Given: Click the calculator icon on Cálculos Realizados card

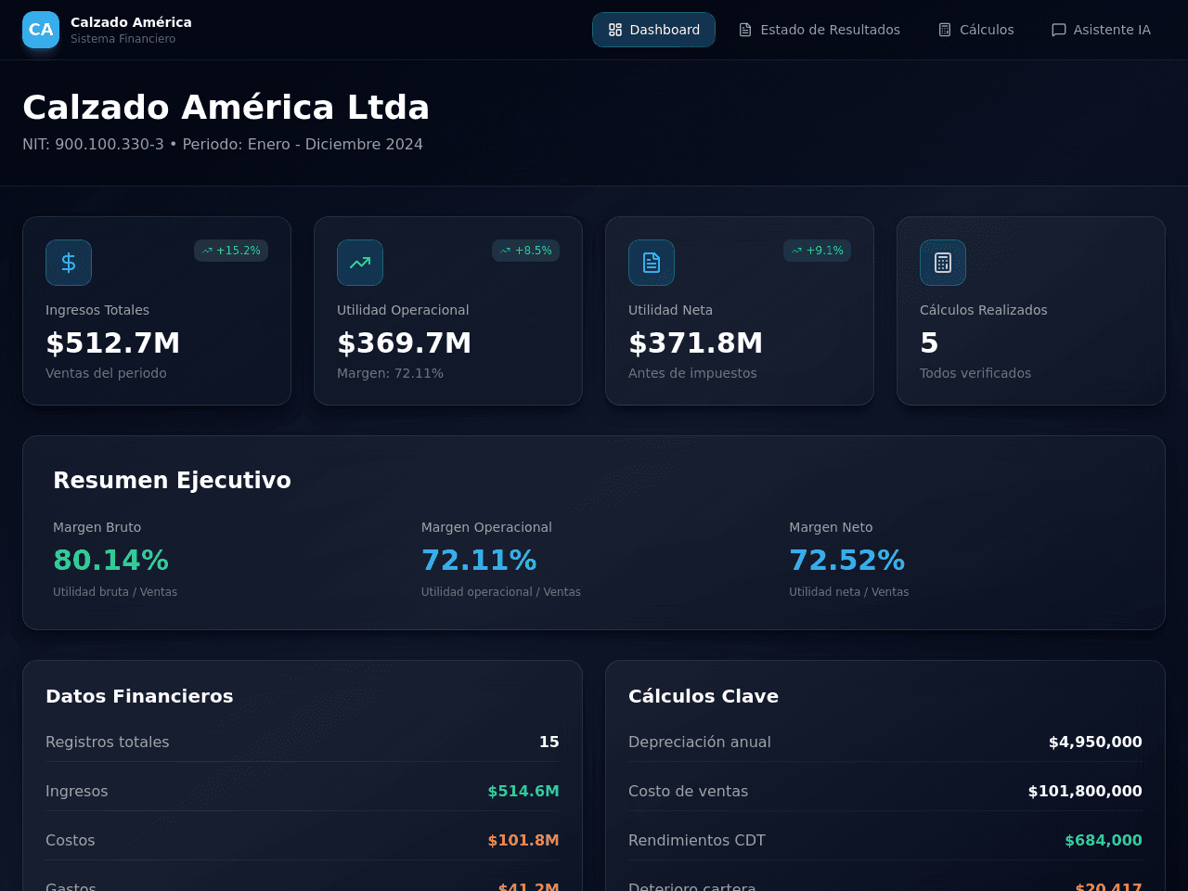Looking at the screenshot, I should tap(943, 263).
